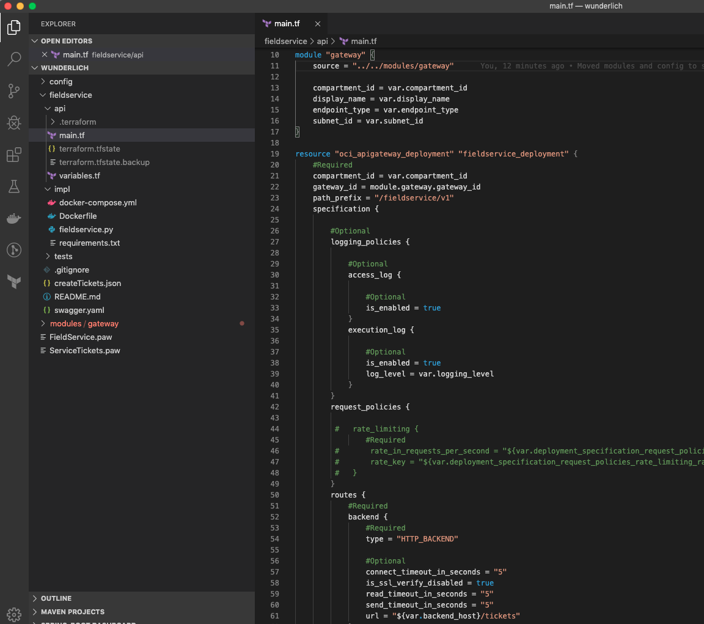The height and width of the screenshot is (624, 704).
Task: Open variables.tf from the explorer
Action: [x=80, y=175]
